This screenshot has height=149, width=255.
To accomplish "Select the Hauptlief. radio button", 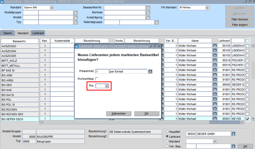I will [167, 132].
